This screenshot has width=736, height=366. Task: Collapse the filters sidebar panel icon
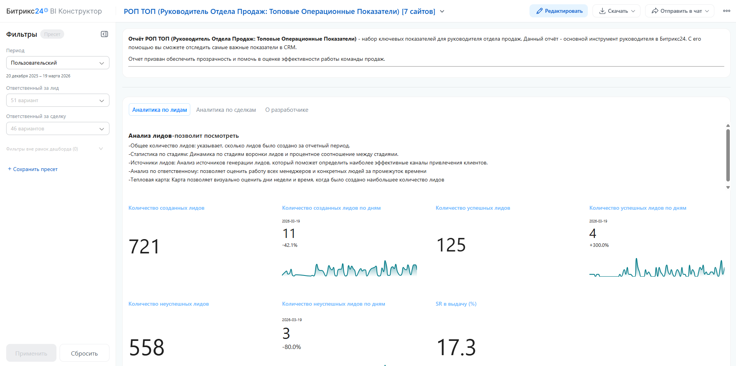tap(104, 34)
